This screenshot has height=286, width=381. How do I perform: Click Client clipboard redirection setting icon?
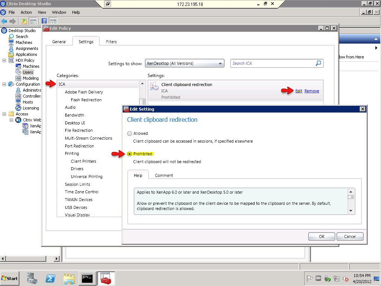(x=154, y=86)
